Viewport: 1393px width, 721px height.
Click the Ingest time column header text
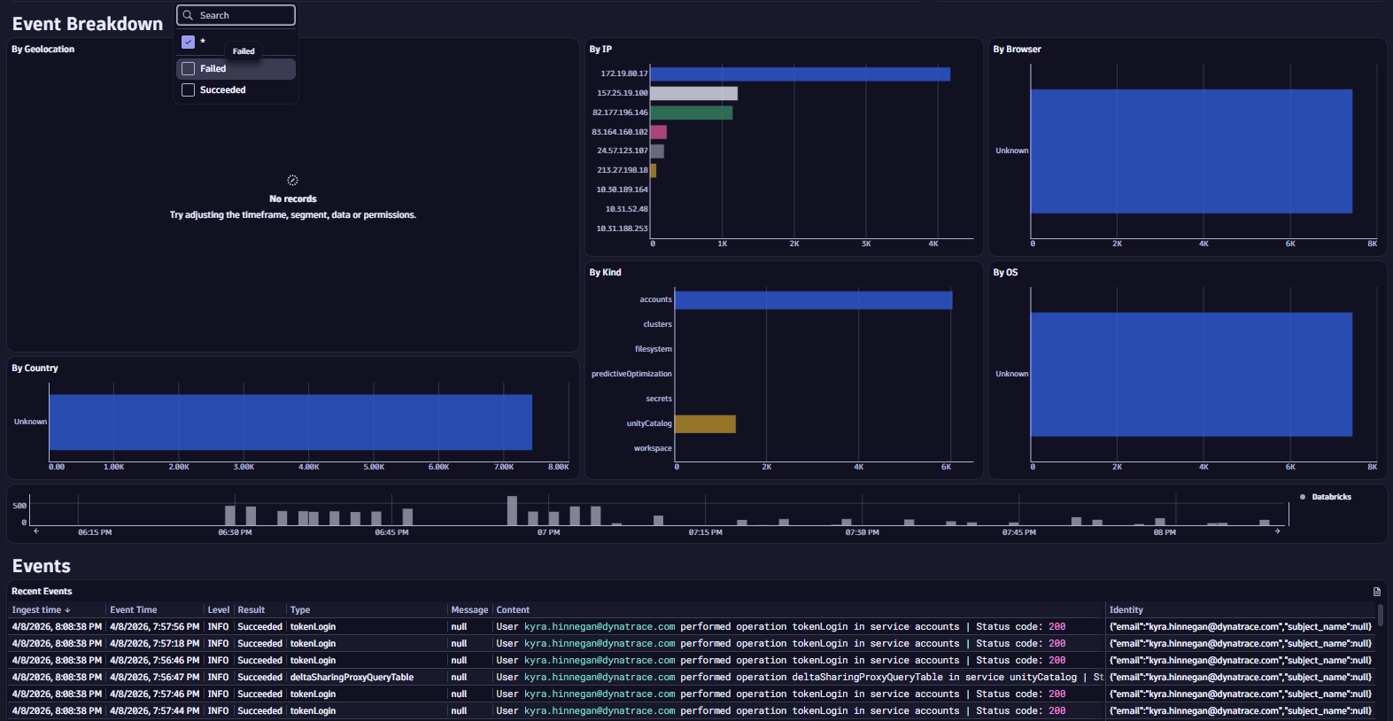coord(36,610)
